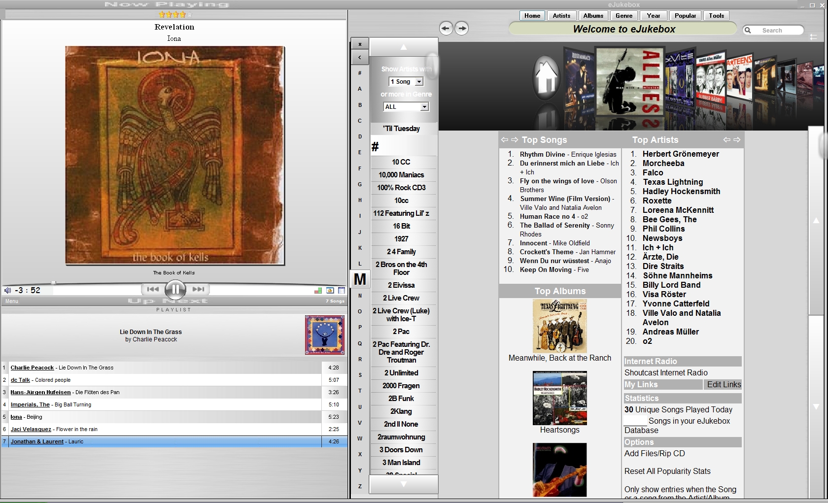The height and width of the screenshot is (503, 828).
Task: Switch to the Popular tab
Action: [685, 16]
